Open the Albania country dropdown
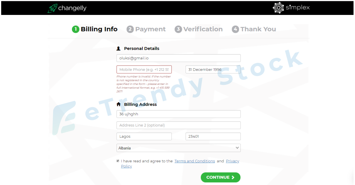This screenshot has width=355, height=185. pyautogui.click(x=179, y=148)
